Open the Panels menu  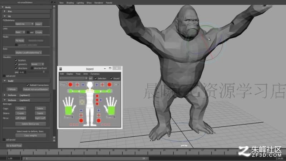109,3
